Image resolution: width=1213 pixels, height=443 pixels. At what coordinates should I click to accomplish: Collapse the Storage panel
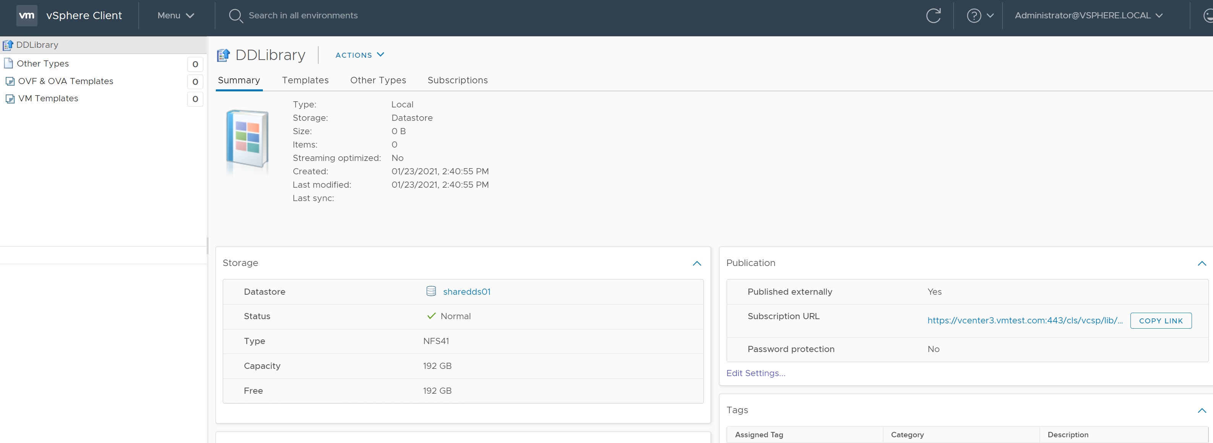point(697,263)
